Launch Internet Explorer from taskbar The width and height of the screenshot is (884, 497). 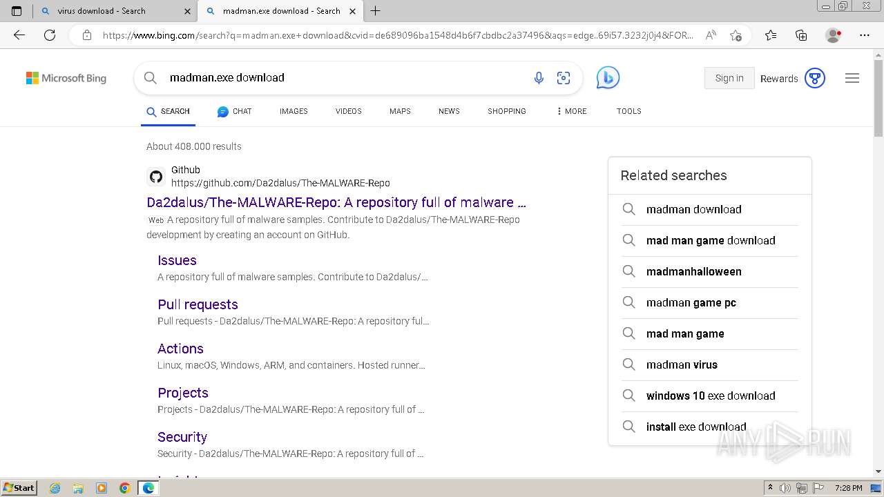click(55, 488)
